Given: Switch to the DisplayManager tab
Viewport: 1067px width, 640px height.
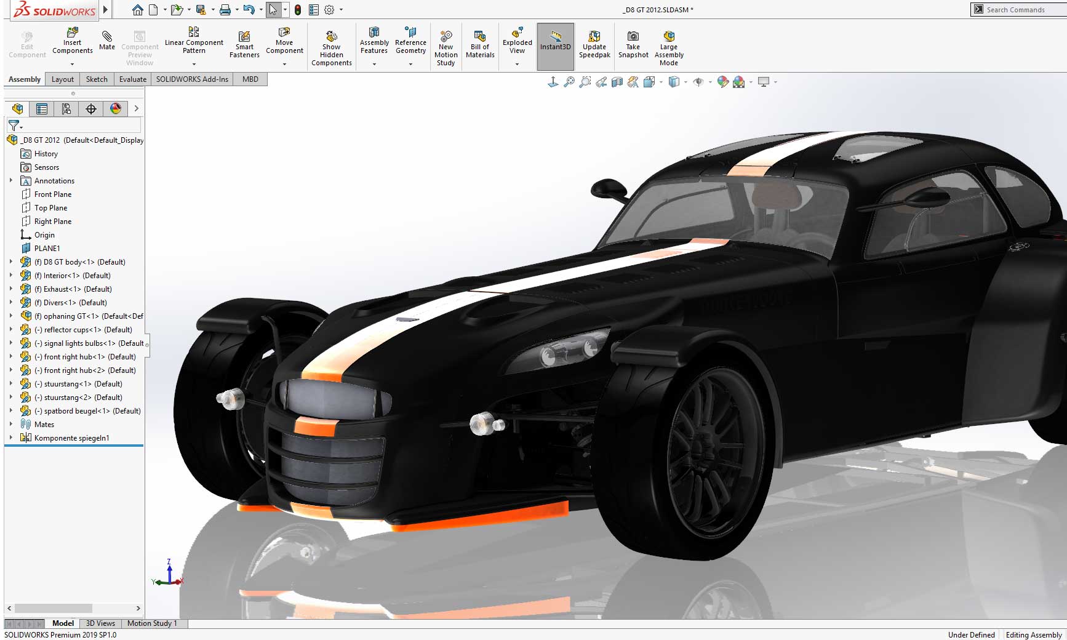Looking at the screenshot, I should pyautogui.click(x=114, y=109).
